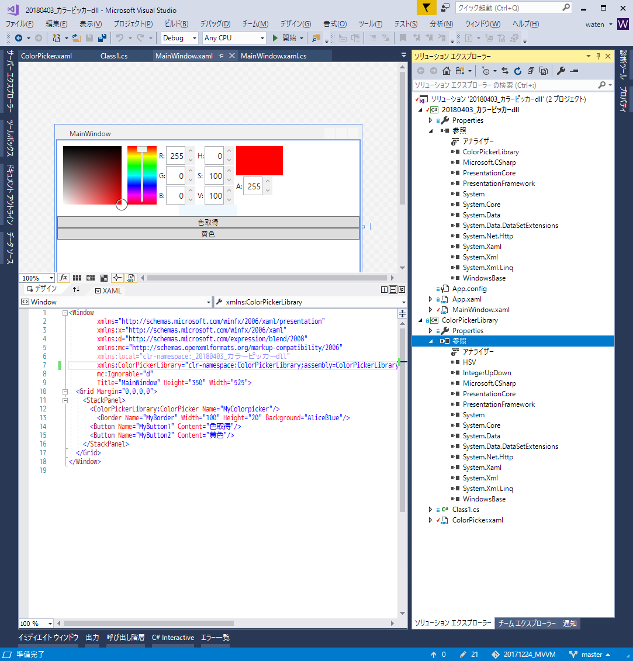The width and height of the screenshot is (633, 661).
Task: Switch to horizontal split layout
Action: pyautogui.click(x=393, y=290)
